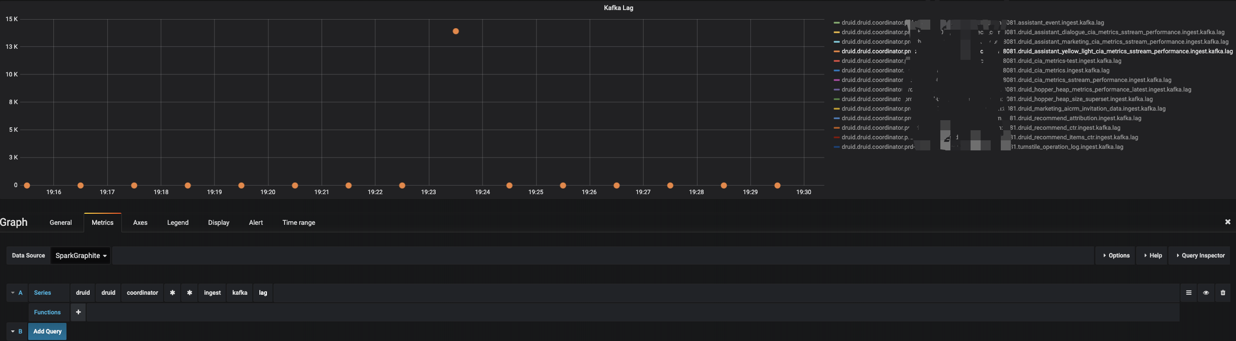Expand the Query Inspector
This screenshot has height=341, width=1236.
click(x=1200, y=255)
